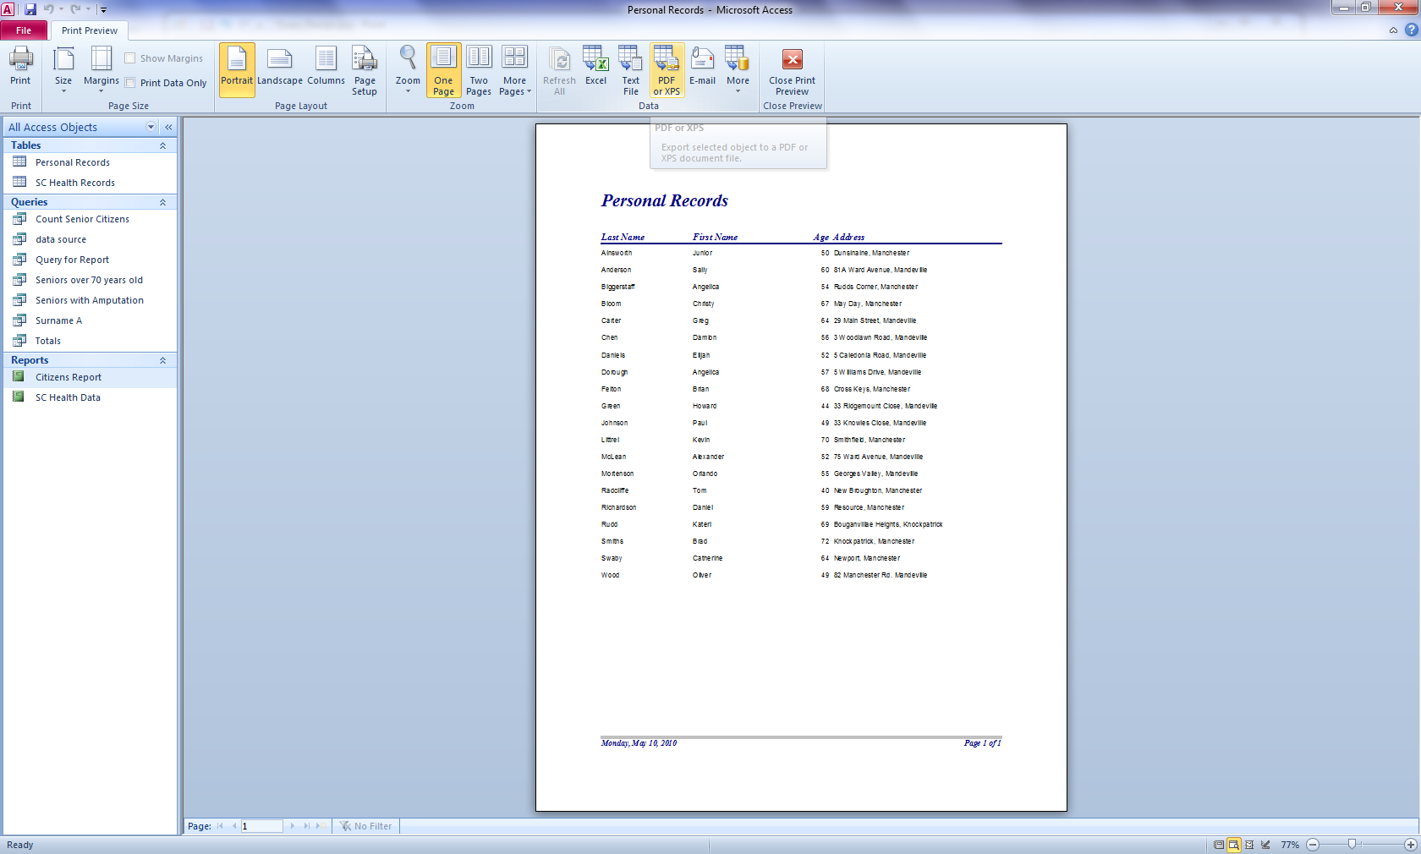Click the Print icon in ribbon
The width and height of the screenshot is (1421, 854).
coord(20,68)
